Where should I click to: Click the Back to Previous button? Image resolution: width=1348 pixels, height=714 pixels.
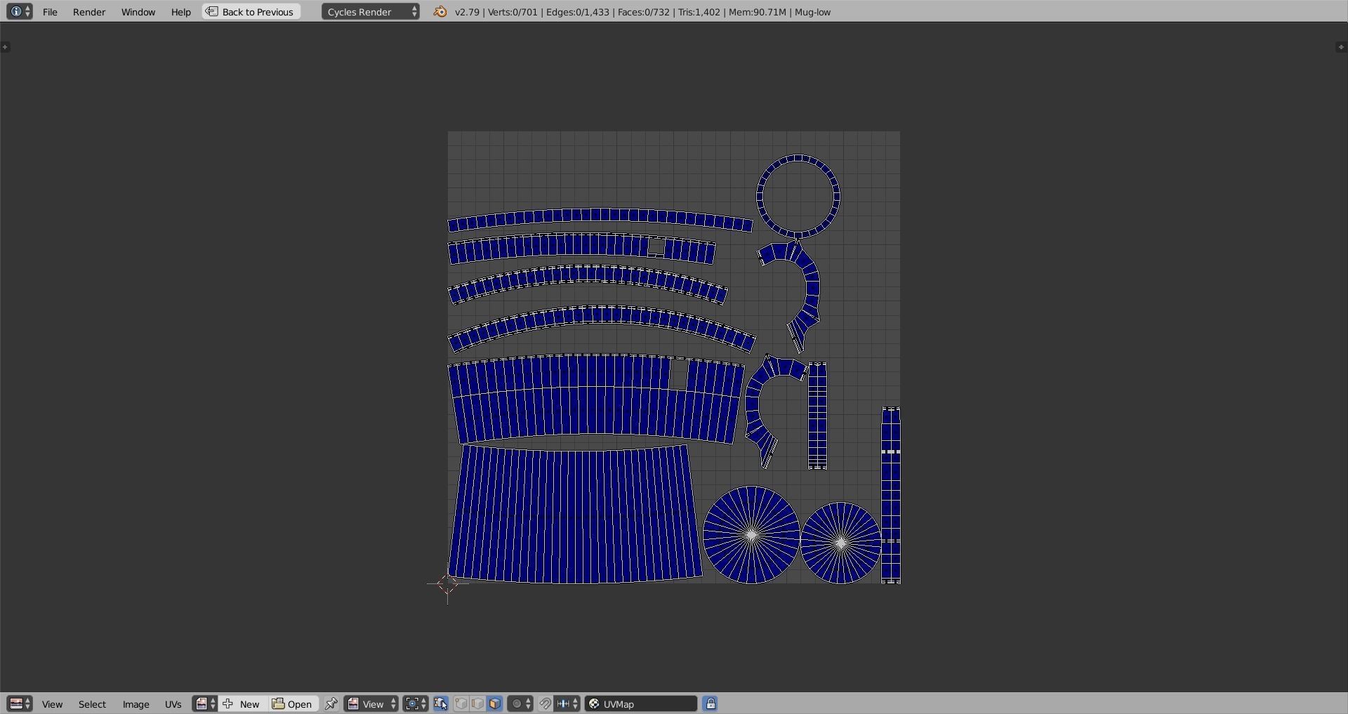[x=251, y=12]
